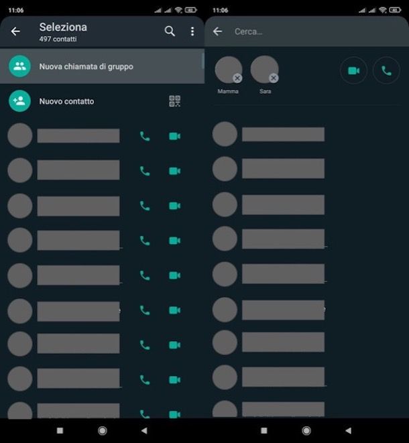This screenshot has width=409, height=443.
Task: Open third contact's avatar in Seleziona list
Action: point(20,206)
